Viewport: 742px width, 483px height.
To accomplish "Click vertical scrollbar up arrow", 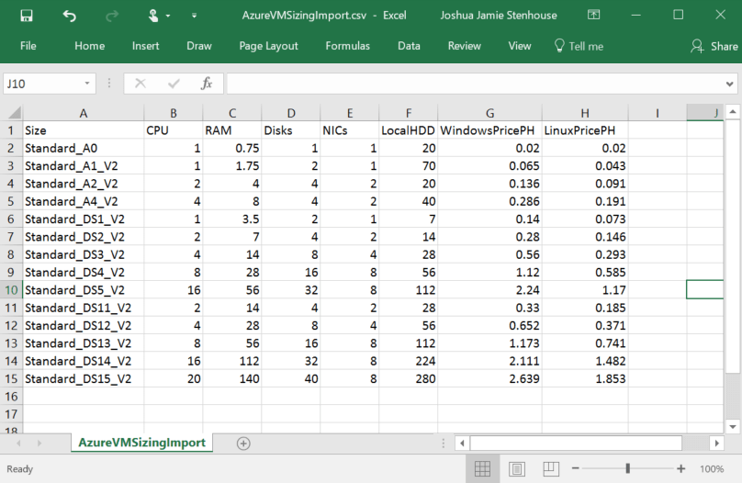I will [732, 113].
